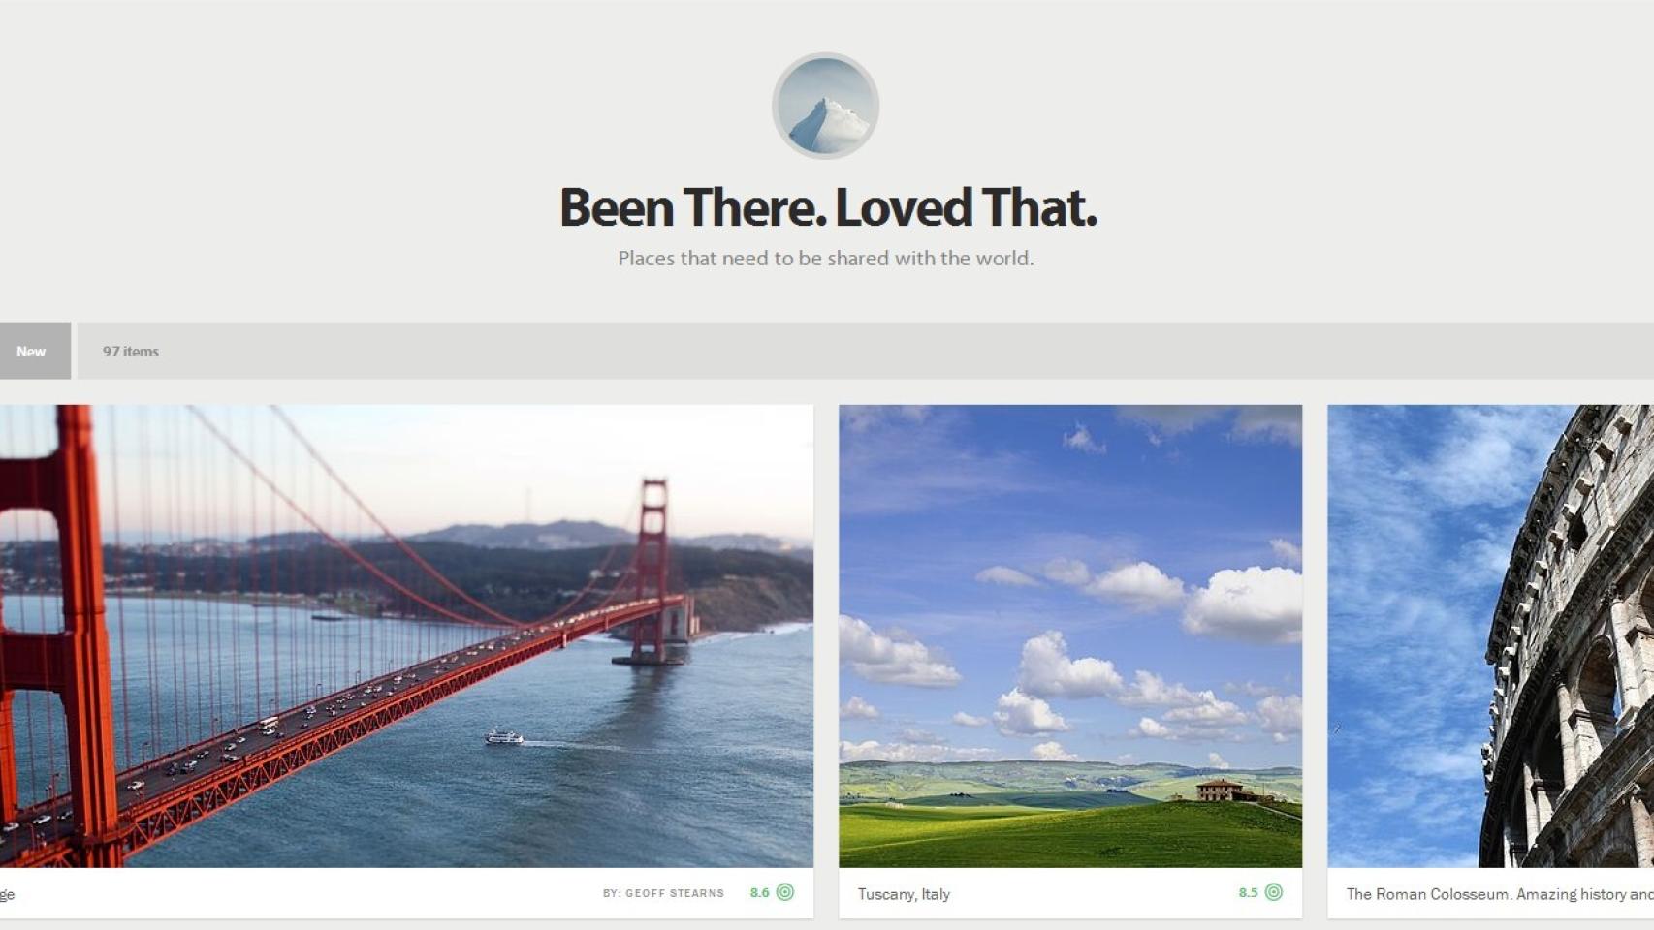Select the New tab

point(31,351)
